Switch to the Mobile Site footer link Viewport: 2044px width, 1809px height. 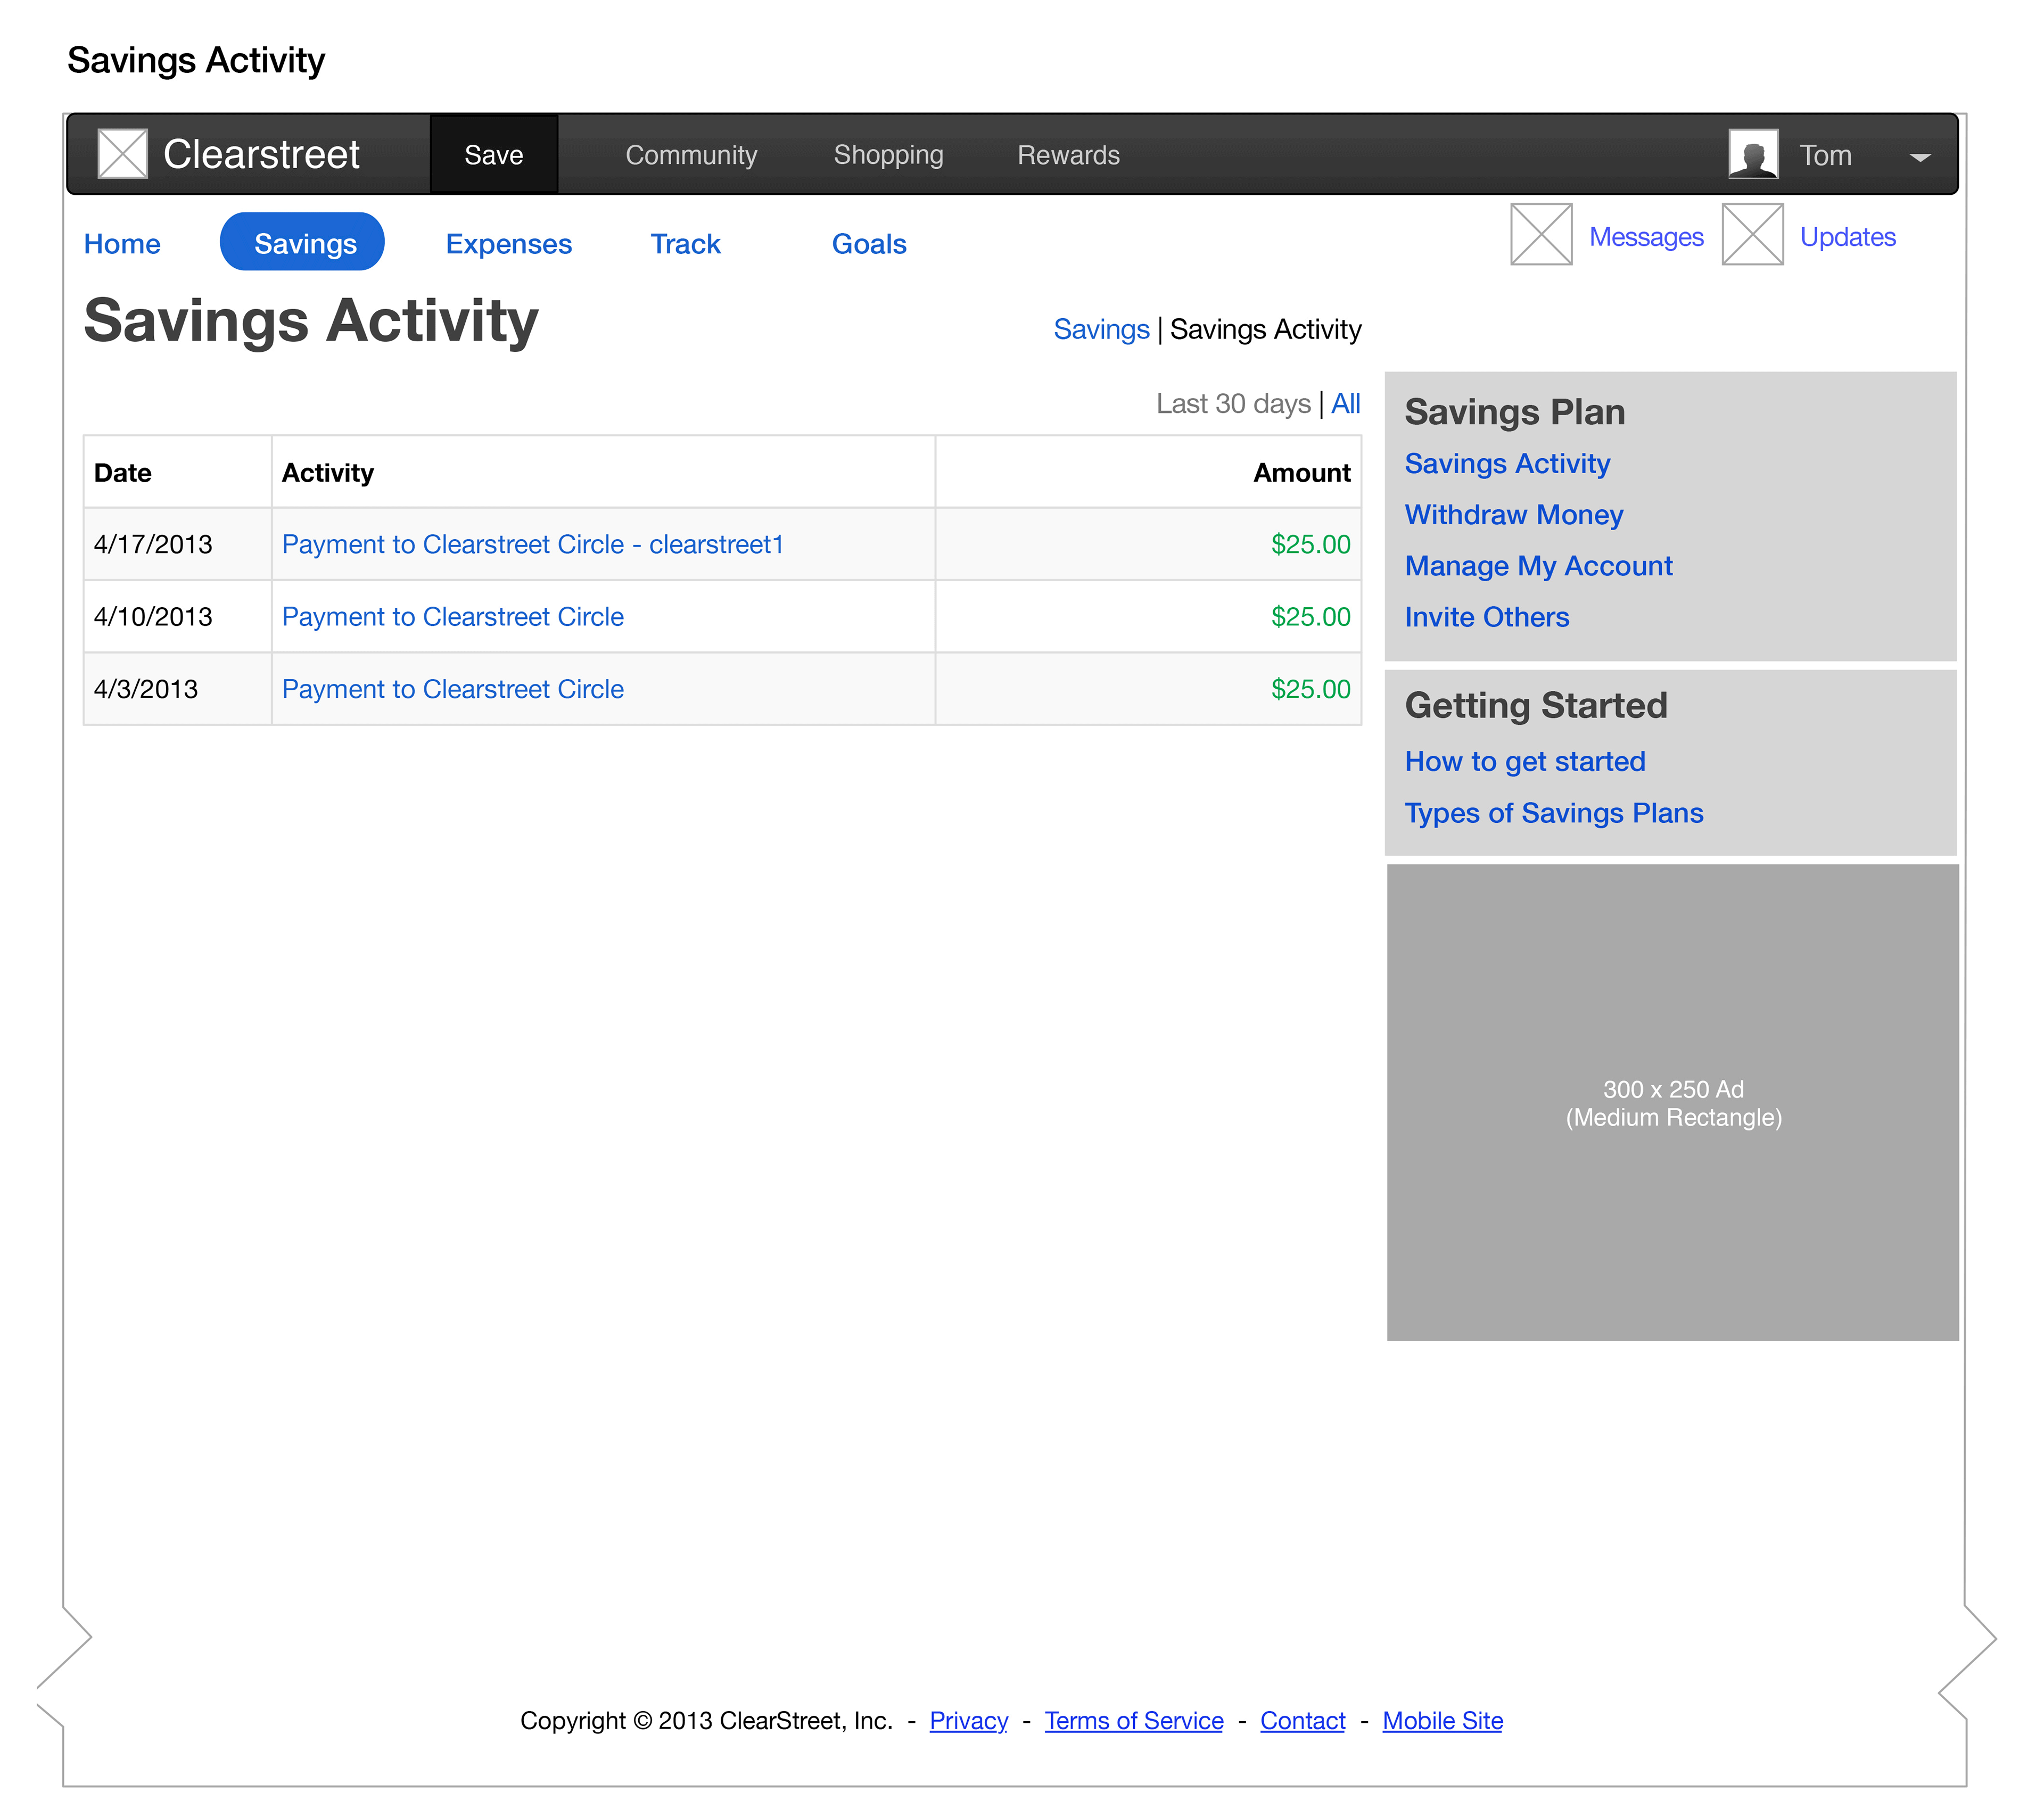click(x=1442, y=1721)
